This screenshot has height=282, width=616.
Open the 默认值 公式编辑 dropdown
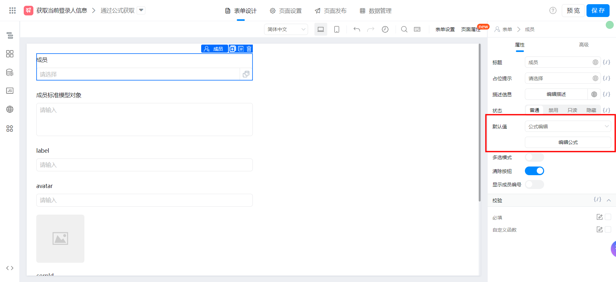click(568, 126)
